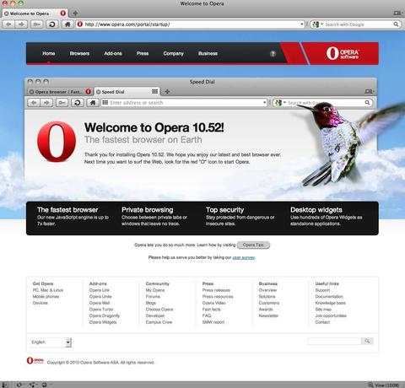This screenshot has height=388, width=405.
Task: Click Desktop widgets feature heading
Action: (316, 210)
